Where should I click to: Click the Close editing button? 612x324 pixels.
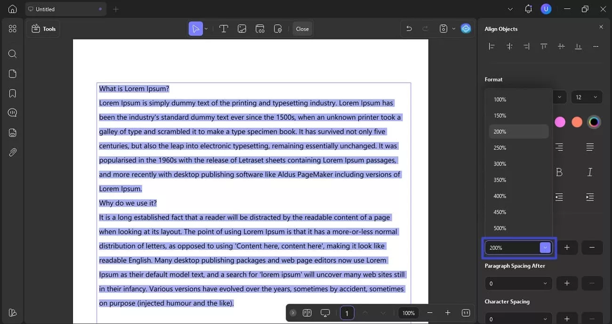(x=302, y=28)
